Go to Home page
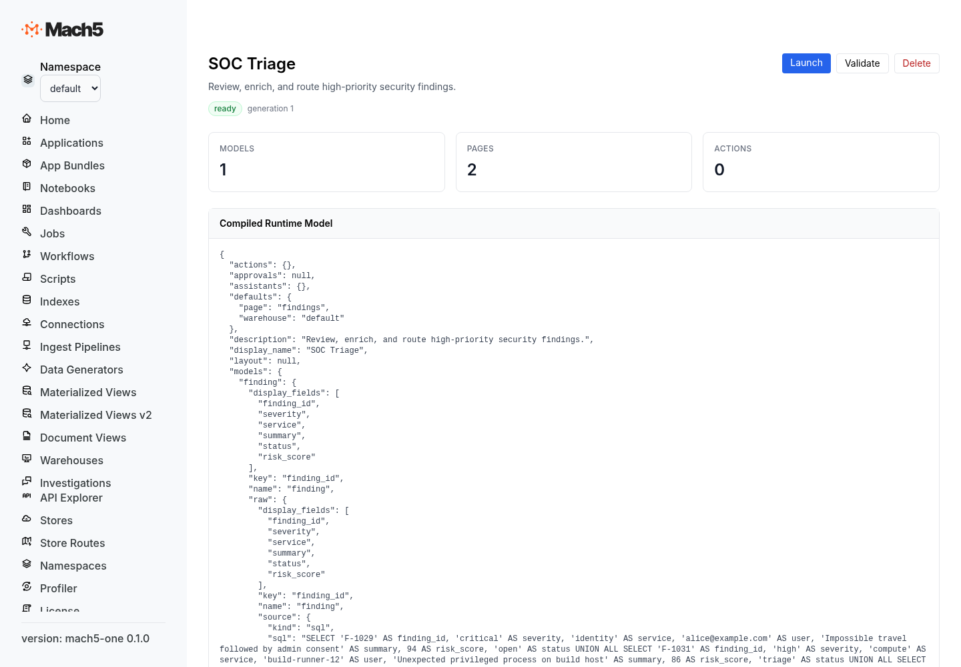This screenshot has width=961, height=667. [x=55, y=120]
